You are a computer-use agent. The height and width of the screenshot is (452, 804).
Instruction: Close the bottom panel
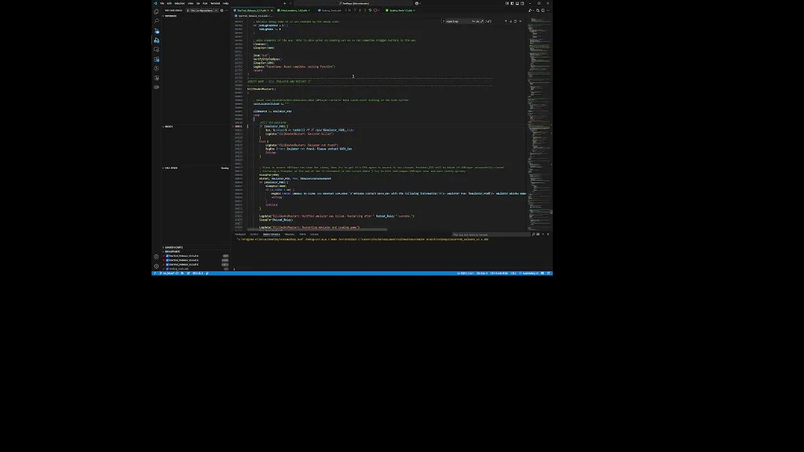(548, 234)
